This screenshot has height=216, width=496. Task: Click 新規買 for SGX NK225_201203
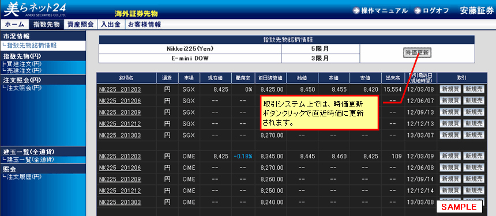click(450, 89)
